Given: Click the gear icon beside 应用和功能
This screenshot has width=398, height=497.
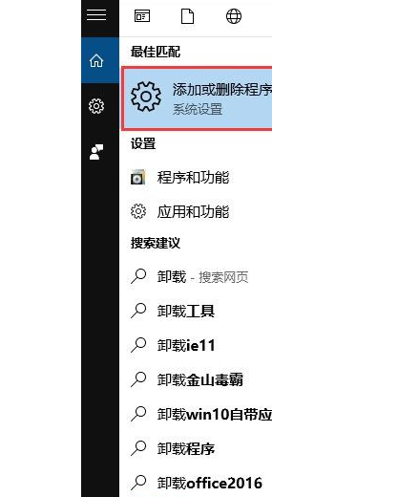Looking at the screenshot, I should tap(138, 211).
